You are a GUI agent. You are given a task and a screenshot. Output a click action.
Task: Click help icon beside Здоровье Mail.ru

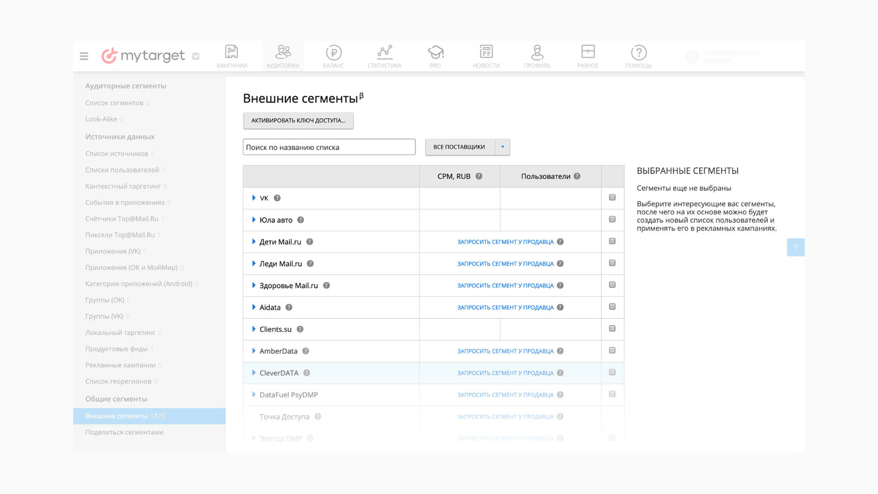coord(326,285)
